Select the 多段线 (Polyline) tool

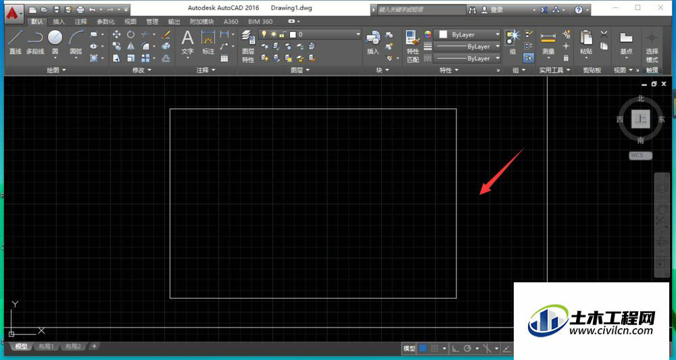[35, 42]
